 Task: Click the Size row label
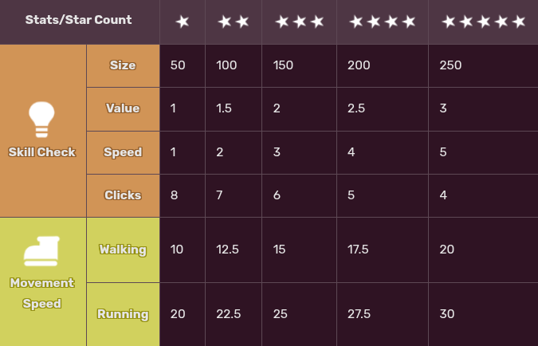click(123, 65)
